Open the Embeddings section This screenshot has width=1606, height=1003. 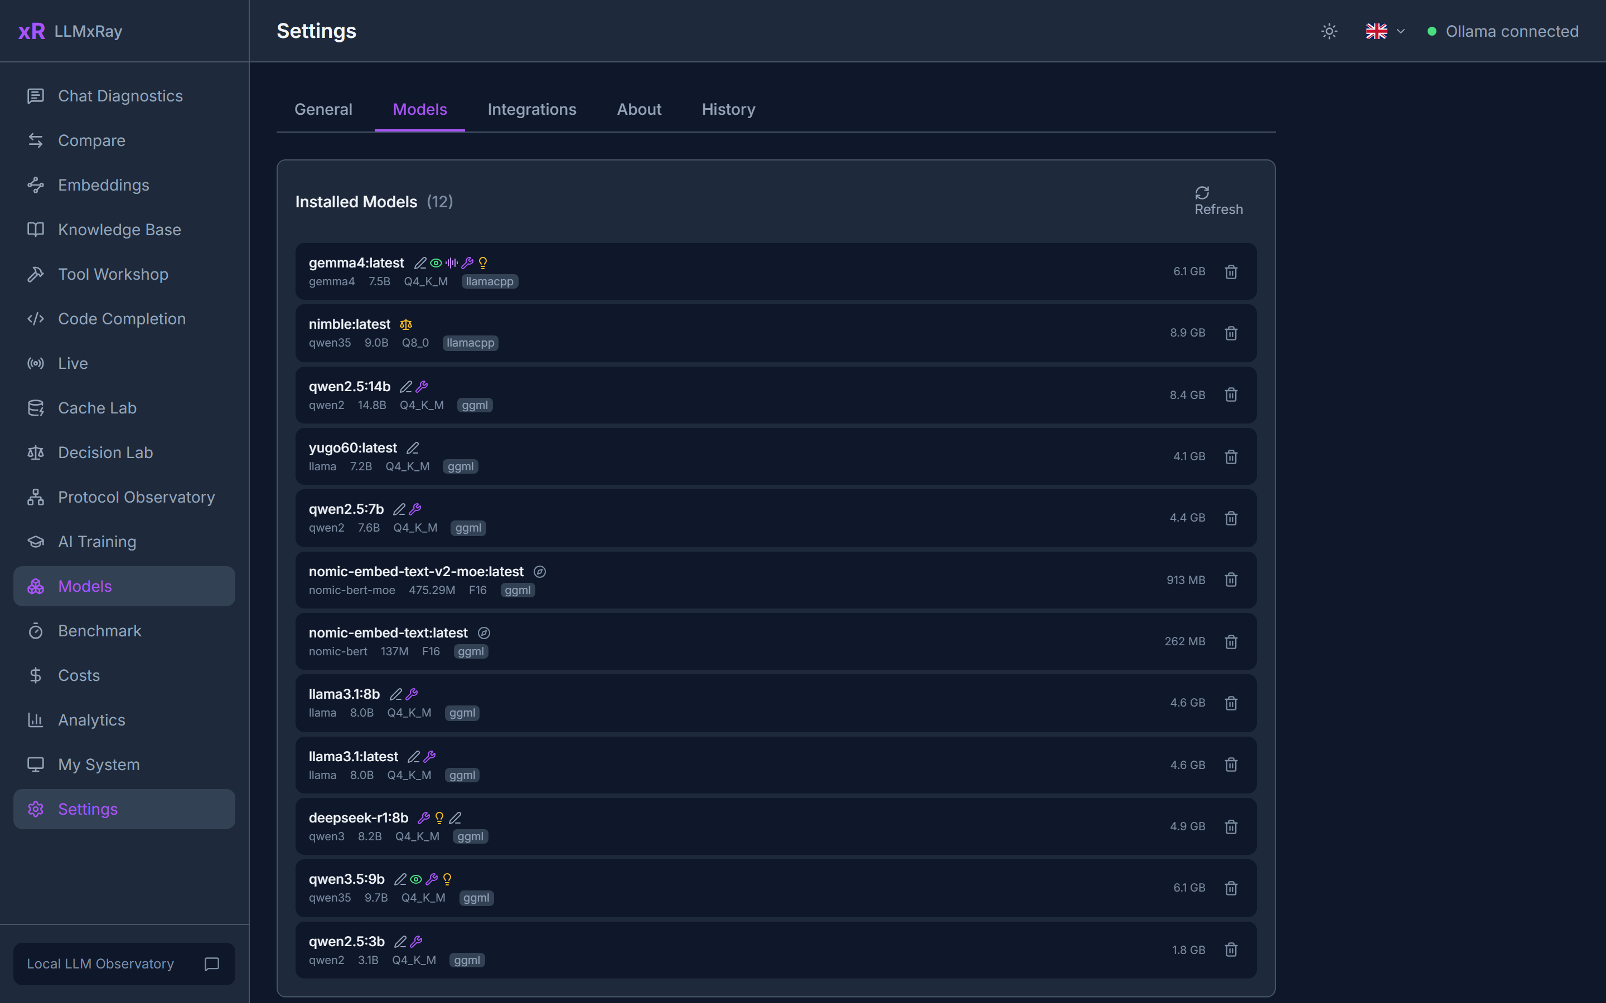point(124,185)
